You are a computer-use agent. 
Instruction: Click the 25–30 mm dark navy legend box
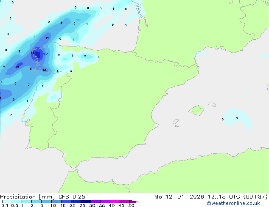point(86,202)
